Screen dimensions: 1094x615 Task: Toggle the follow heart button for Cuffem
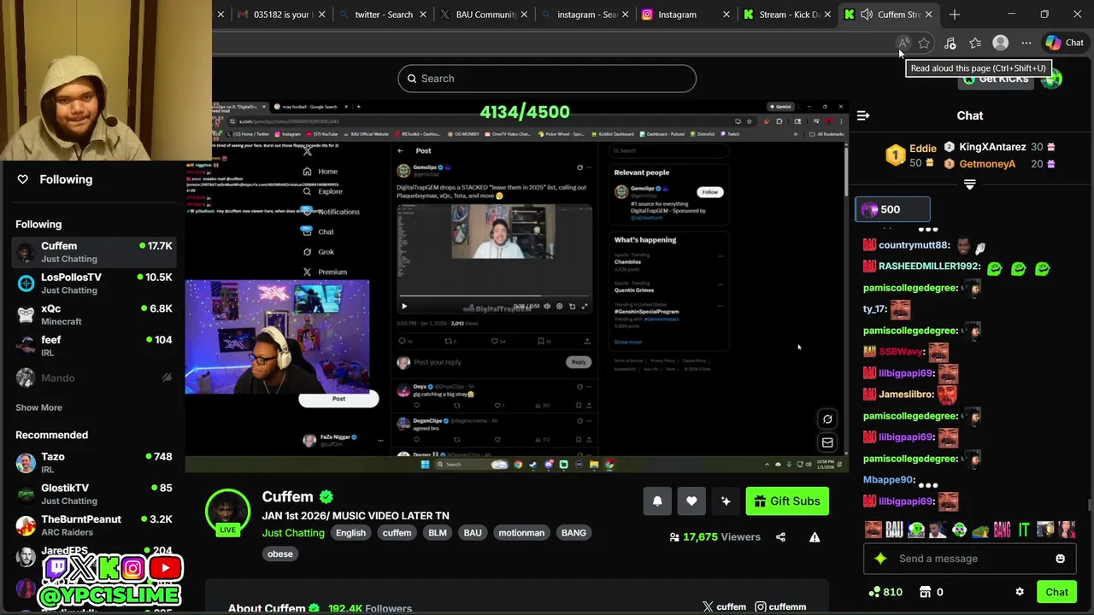(x=691, y=501)
